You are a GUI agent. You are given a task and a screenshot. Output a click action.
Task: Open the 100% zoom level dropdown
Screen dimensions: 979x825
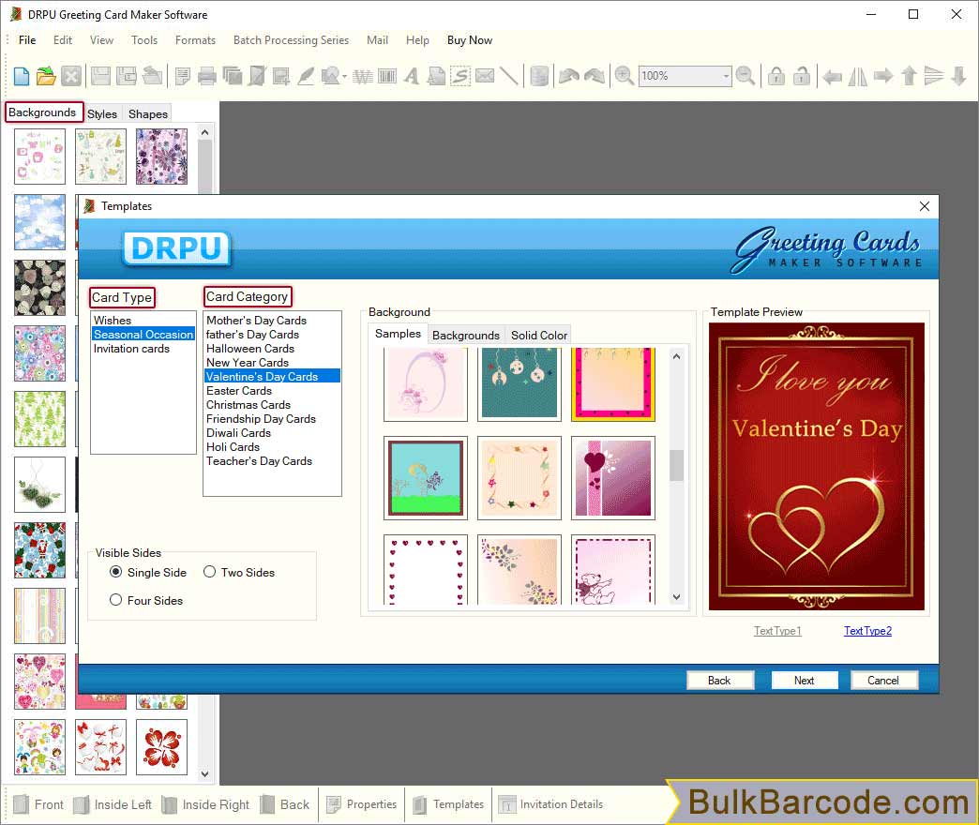coord(726,76)
